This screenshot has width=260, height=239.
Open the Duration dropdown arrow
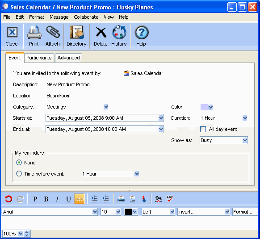(245, 118)
